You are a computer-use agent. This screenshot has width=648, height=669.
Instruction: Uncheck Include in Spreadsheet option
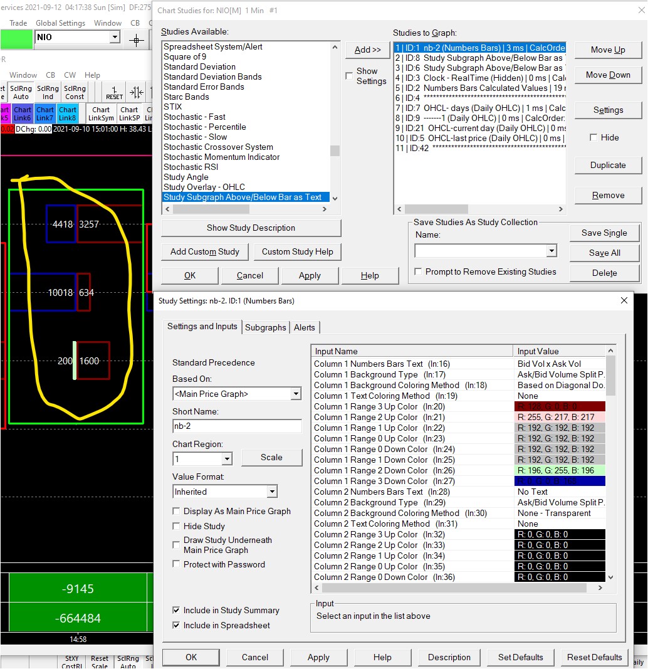177,625
